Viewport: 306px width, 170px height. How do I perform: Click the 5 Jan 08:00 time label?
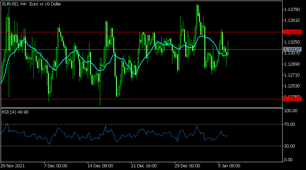coord(229,166)
